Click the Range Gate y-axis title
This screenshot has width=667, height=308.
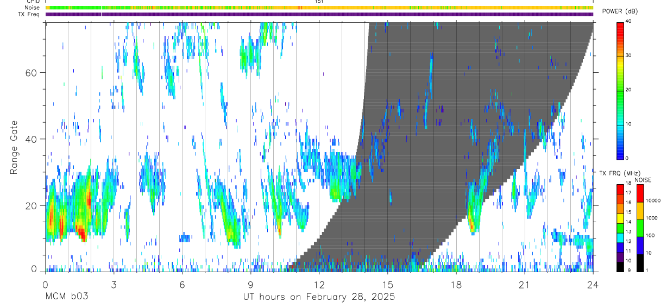[x=14, y=147]
